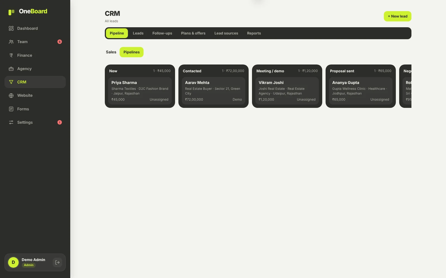Image resolution: width=446 pixels, height=278 pixels.
Task: Click the Settings red alert badge
Action: coord(60,122)
